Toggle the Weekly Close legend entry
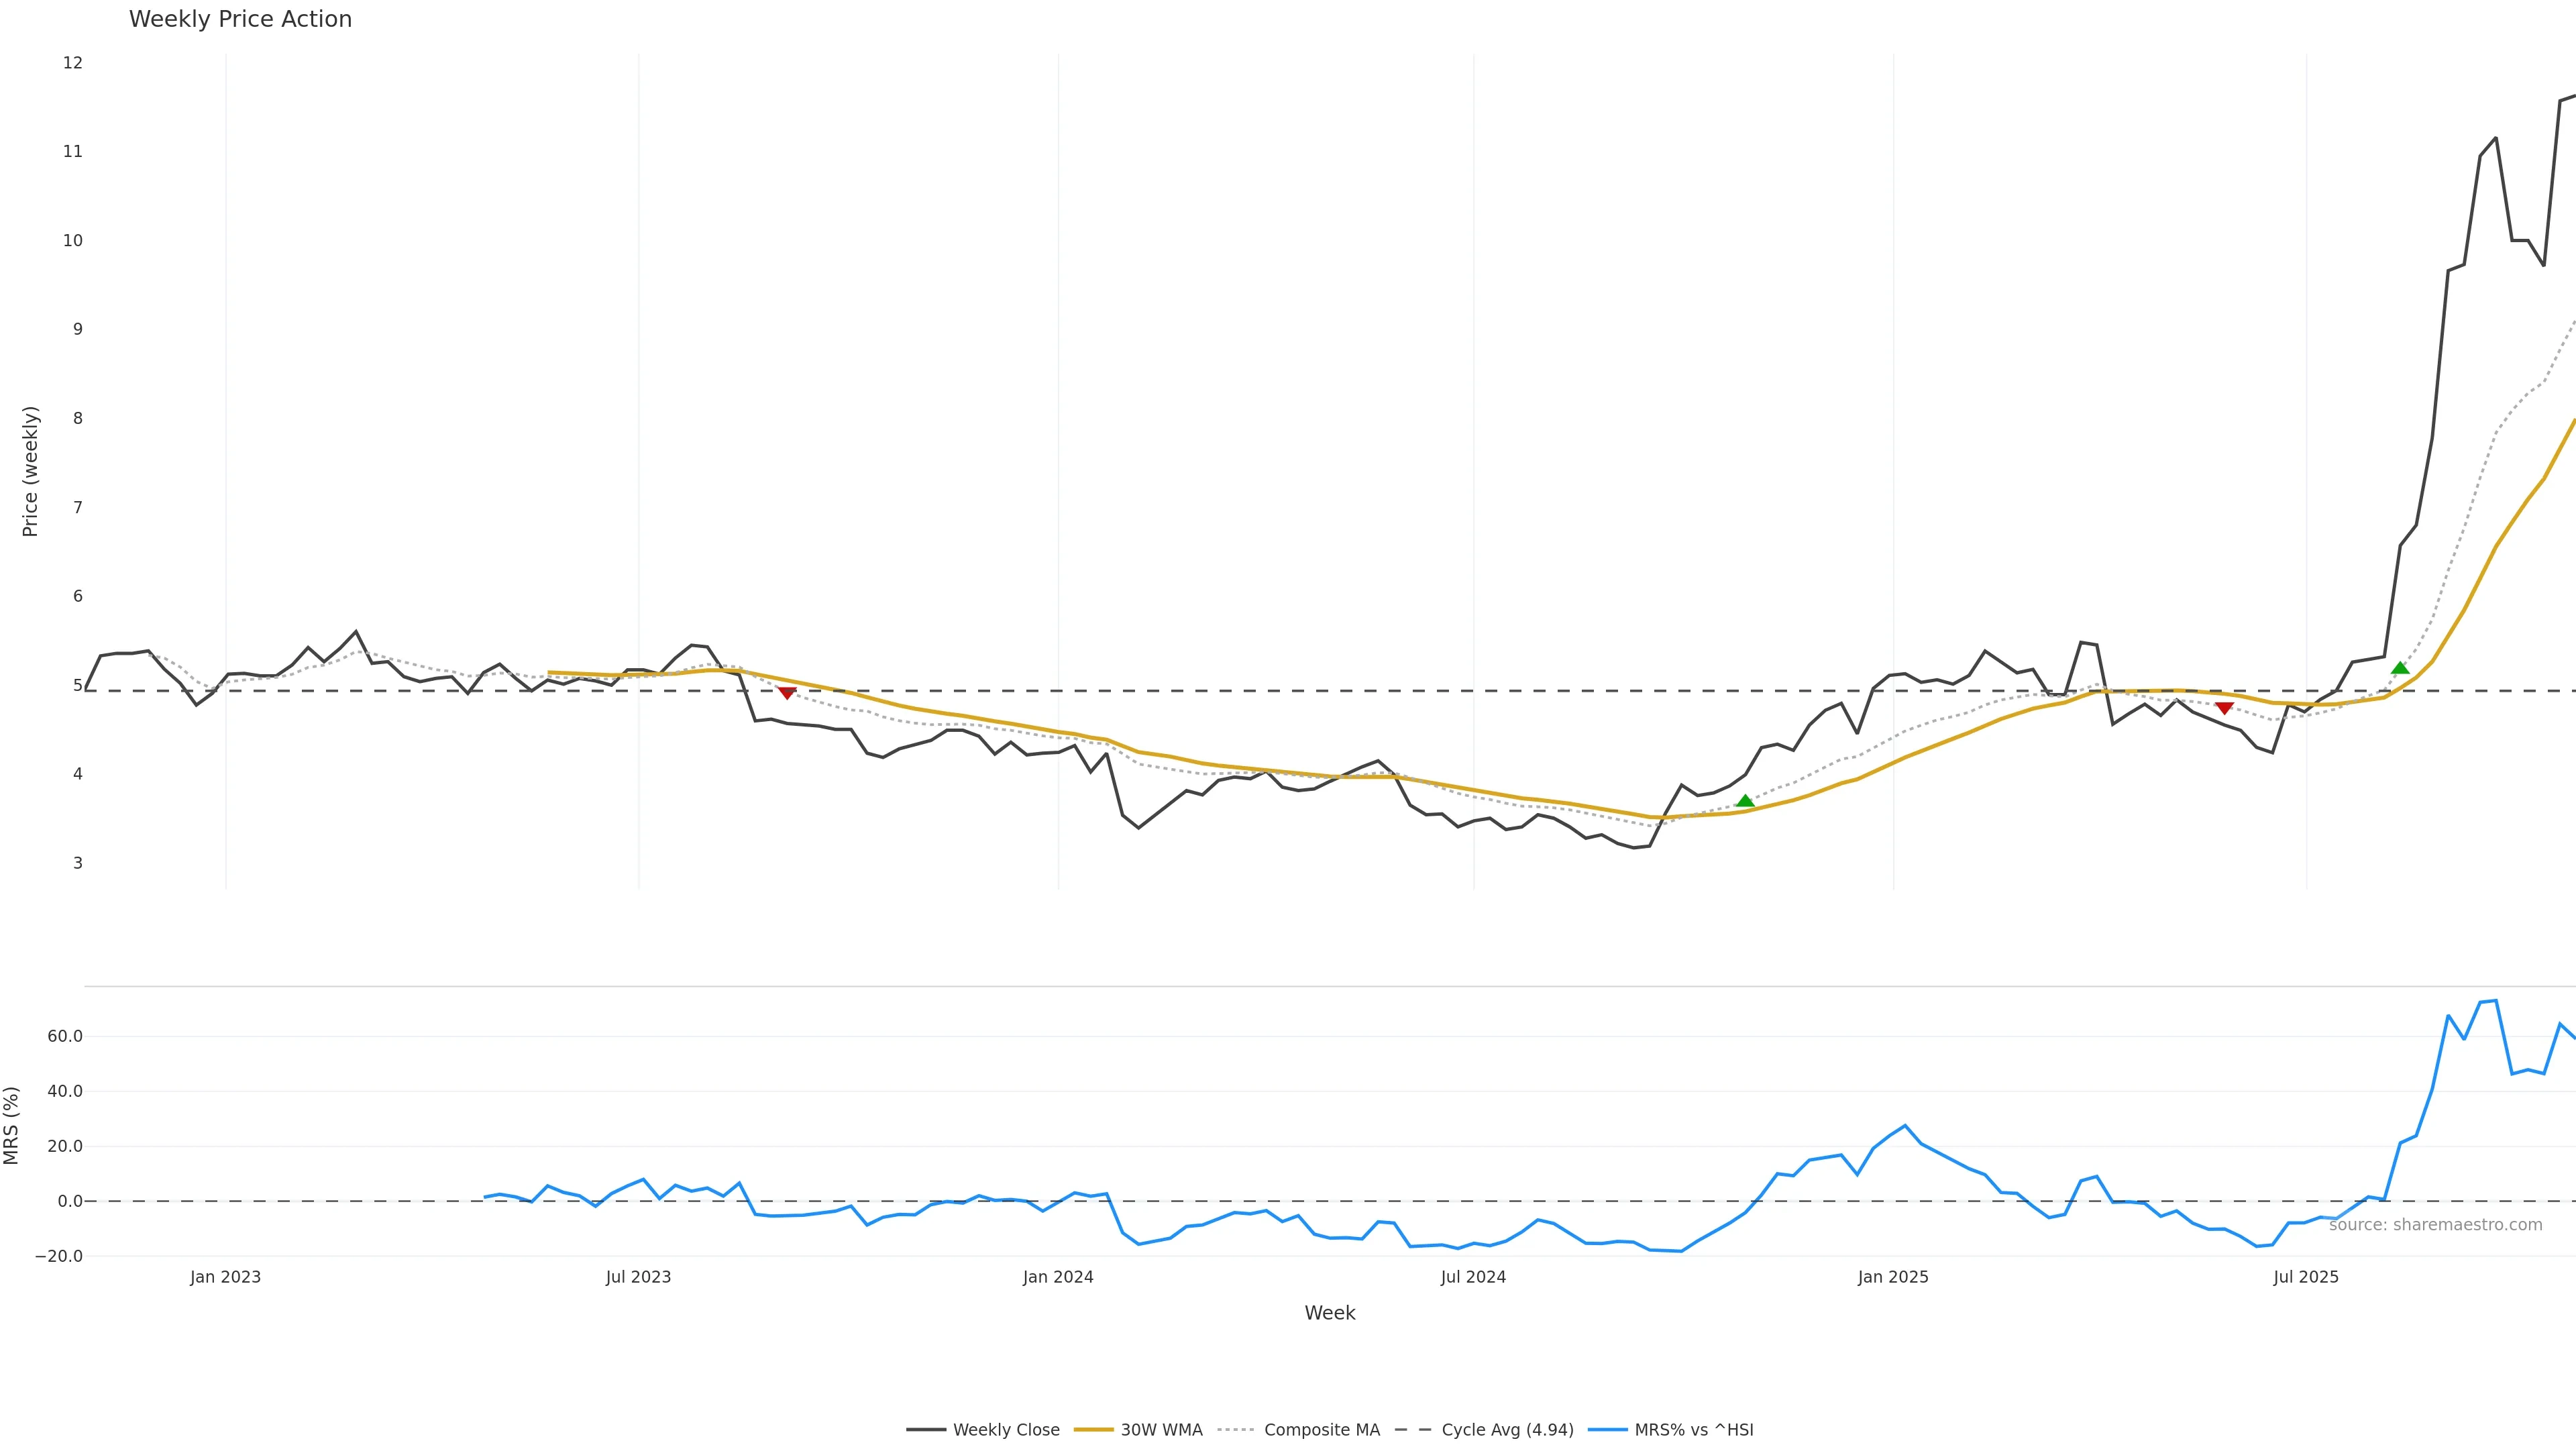The width and height of the screenshot is (2576, 1449). 1005,1430
